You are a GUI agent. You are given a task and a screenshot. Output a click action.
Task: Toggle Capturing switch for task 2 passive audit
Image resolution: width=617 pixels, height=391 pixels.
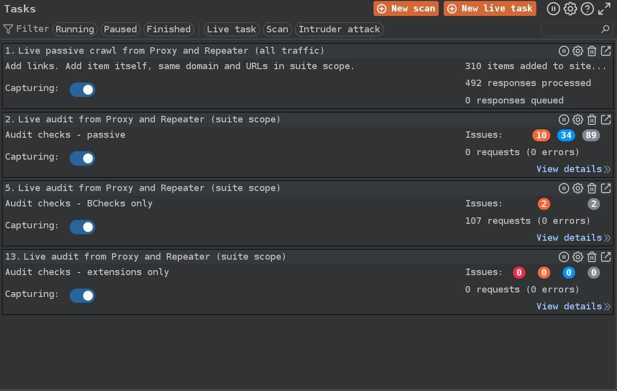pos(82,158)
